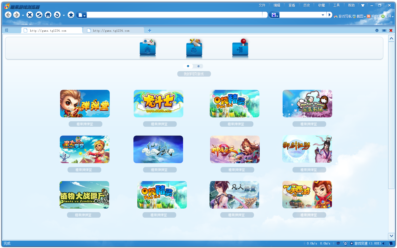
Task: Open the 工具 menu in menu bar
Action: pos(337,5)
